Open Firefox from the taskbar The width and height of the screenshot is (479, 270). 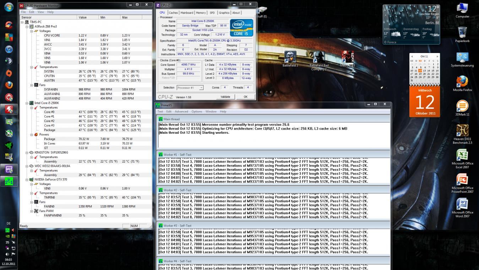tap(9, 85)
